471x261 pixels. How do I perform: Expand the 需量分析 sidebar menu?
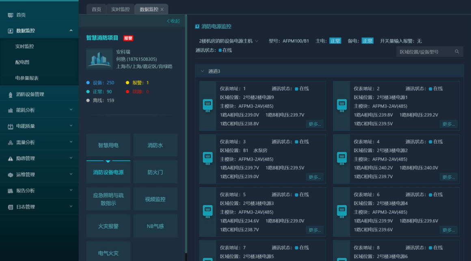[71, 142]
